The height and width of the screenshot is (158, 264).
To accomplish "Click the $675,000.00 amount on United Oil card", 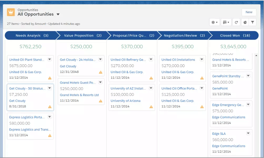I will 21,66.
